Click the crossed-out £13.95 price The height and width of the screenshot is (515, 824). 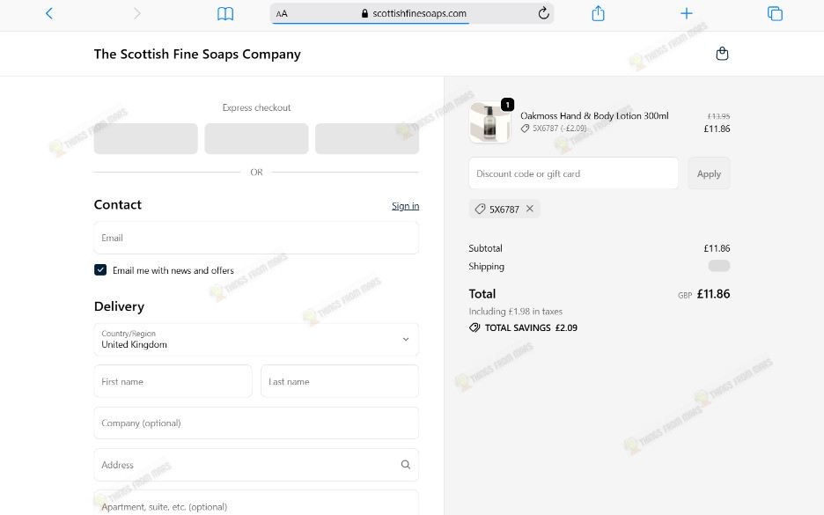718,116
